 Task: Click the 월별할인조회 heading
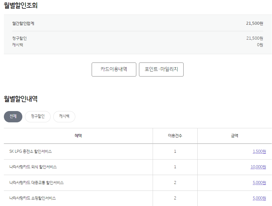tap(21, 5)
